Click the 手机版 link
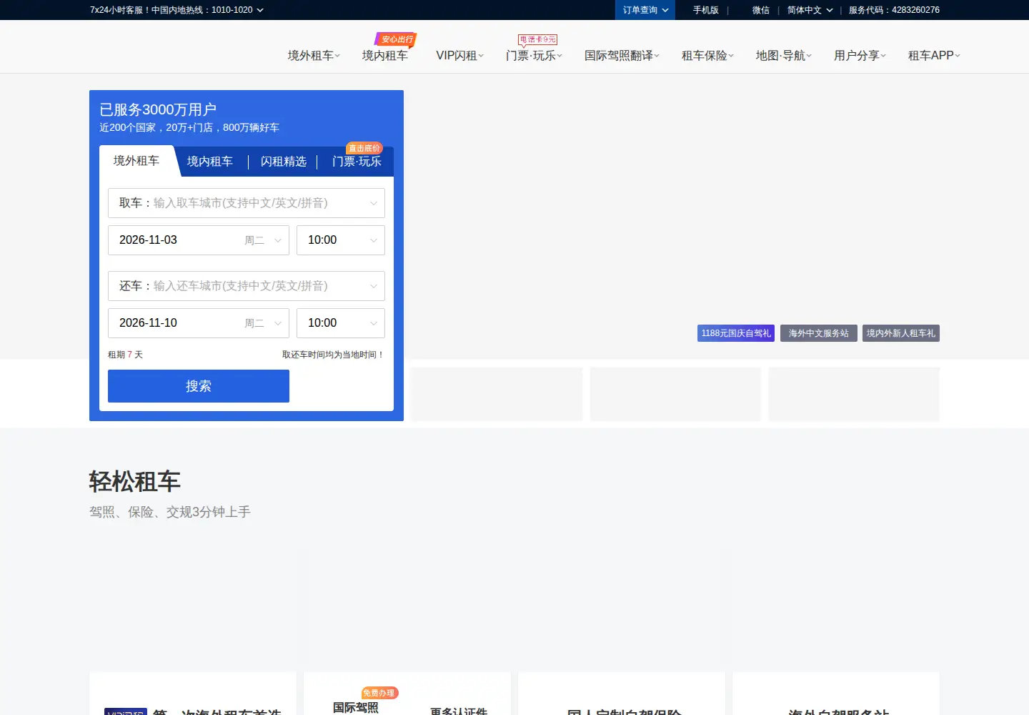This screenshot has width=1029, height=715. (x=705, y=10)
